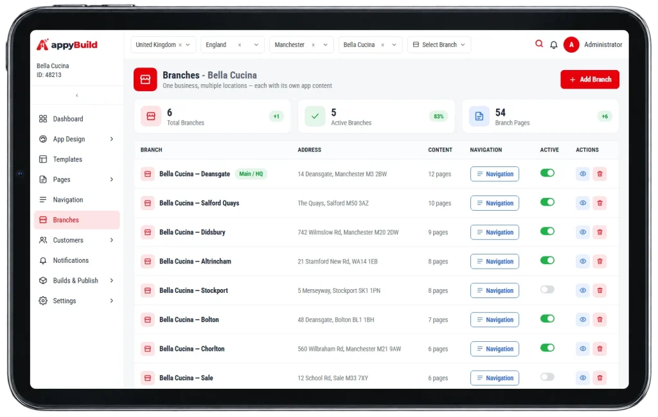View the Didsbury branch eye icon
The image size is (658, 417).
pyautogui.click(x=583, y=232)
